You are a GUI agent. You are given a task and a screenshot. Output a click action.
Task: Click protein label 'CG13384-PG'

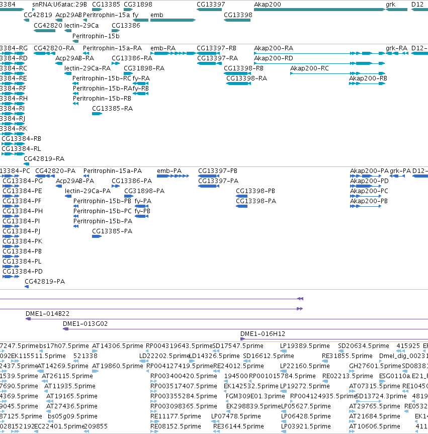(23, 181)
